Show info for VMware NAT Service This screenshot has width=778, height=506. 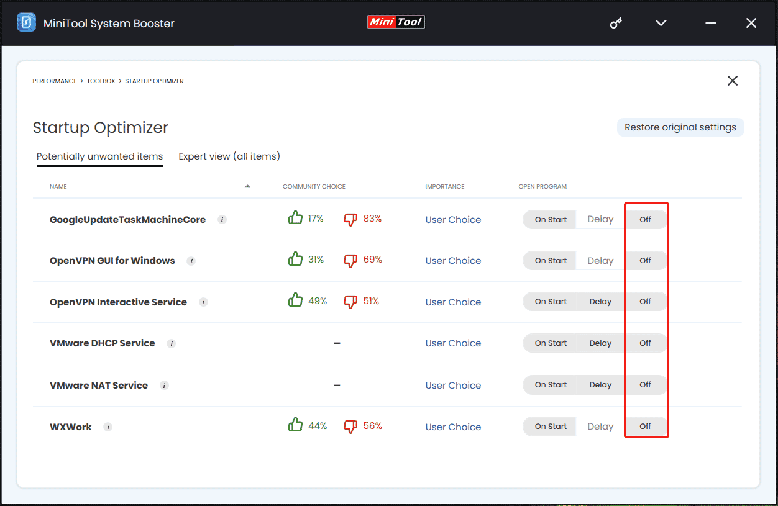(164, 386)
